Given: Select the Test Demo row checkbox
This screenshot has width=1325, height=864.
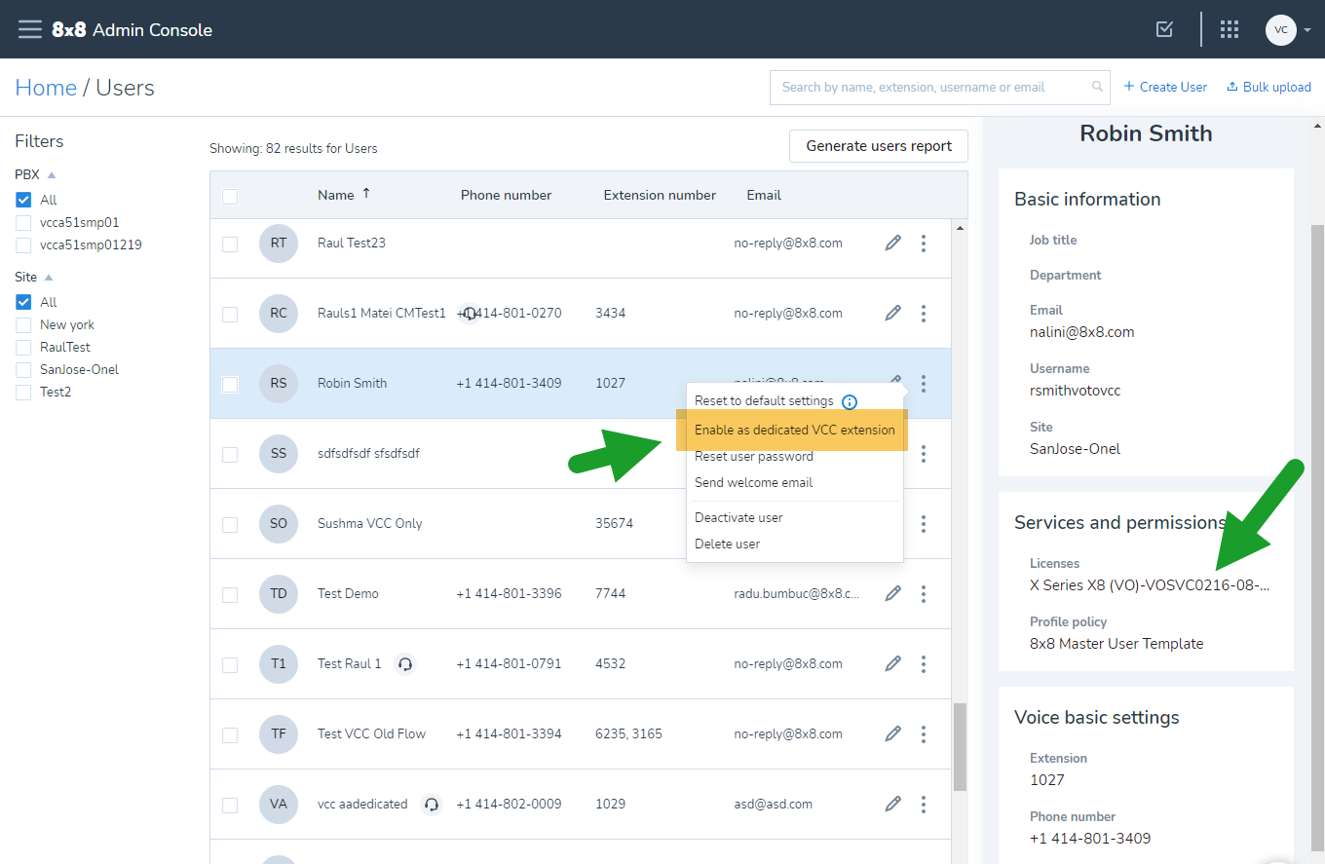Looking at the screenshot, I should coord(230,594).
